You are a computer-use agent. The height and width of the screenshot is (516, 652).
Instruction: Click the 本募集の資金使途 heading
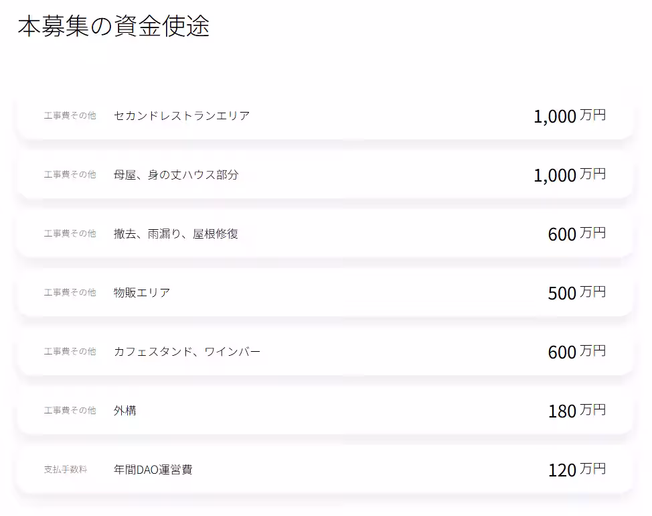tap(113, 26)
